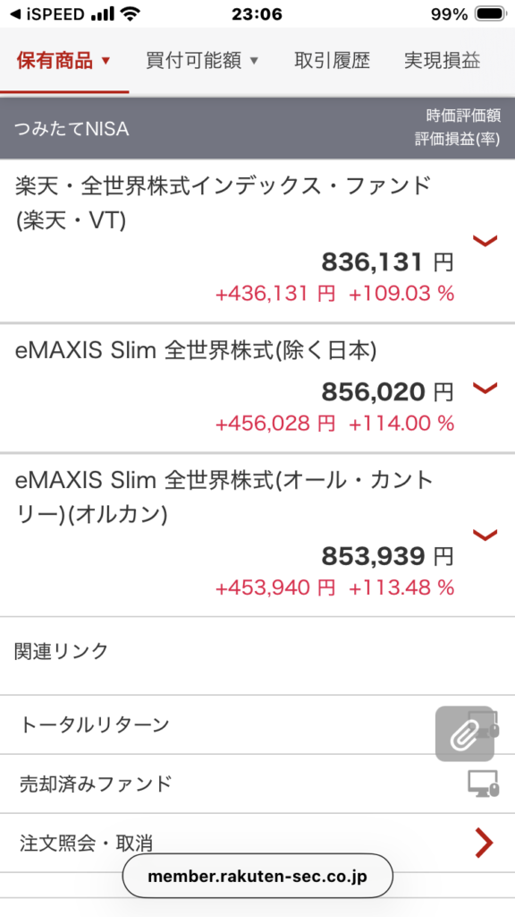Select the 楽天・全世界株式インデックス・ファンド name
515x917 pixels.
pos(223,186)
